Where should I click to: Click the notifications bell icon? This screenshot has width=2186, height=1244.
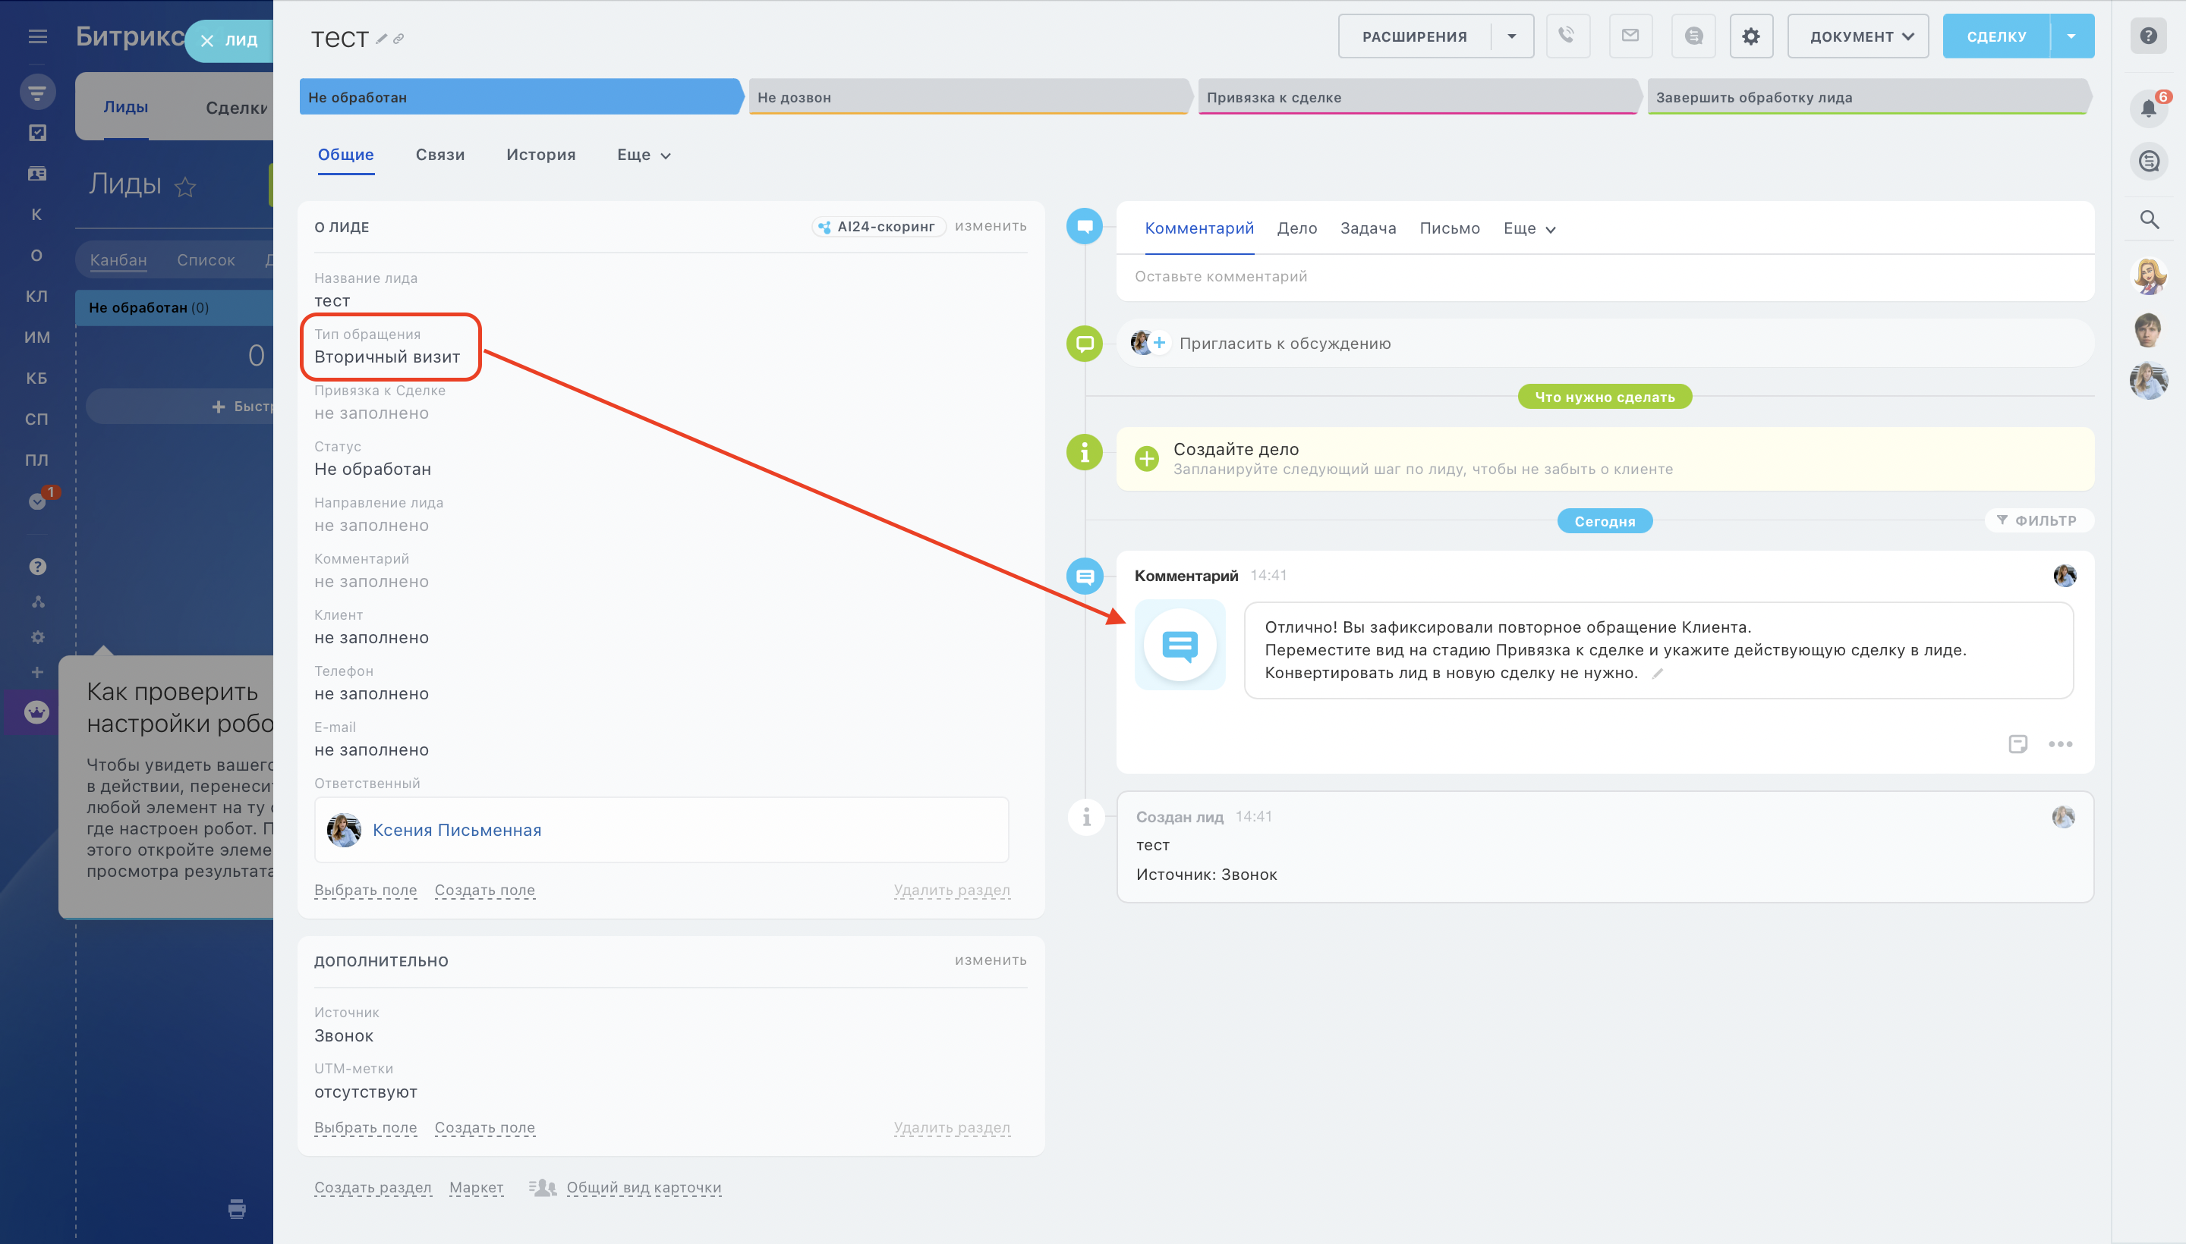(2147, 108)
